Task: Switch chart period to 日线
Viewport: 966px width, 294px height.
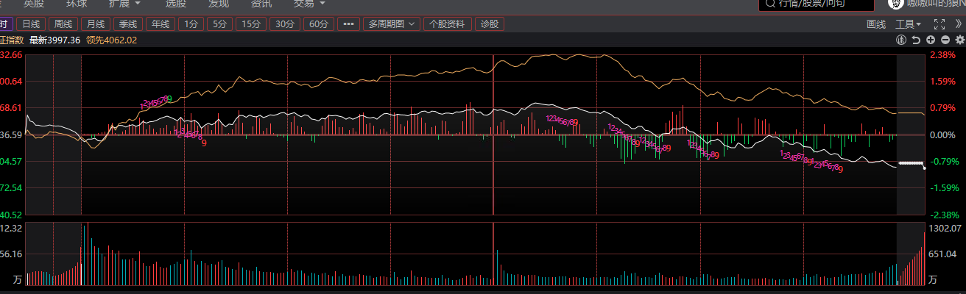Action: click(31, 24)
